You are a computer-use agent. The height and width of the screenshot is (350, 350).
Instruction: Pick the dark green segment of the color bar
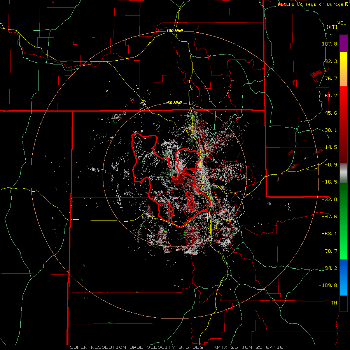[343, 196]
